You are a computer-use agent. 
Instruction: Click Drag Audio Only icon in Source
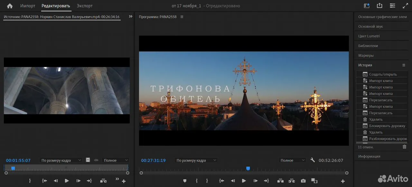click(x=96, y=160)
